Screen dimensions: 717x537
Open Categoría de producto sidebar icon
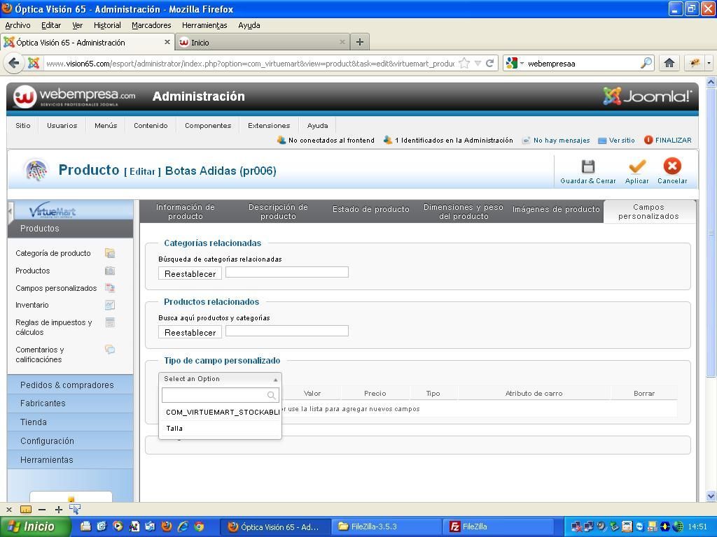(x=110, y=253)
